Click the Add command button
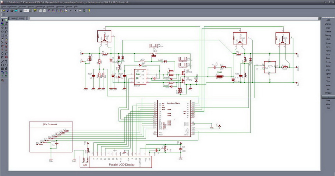Viewport: 335px width, 176px height. pyautogui.click(x=328, y=20)
